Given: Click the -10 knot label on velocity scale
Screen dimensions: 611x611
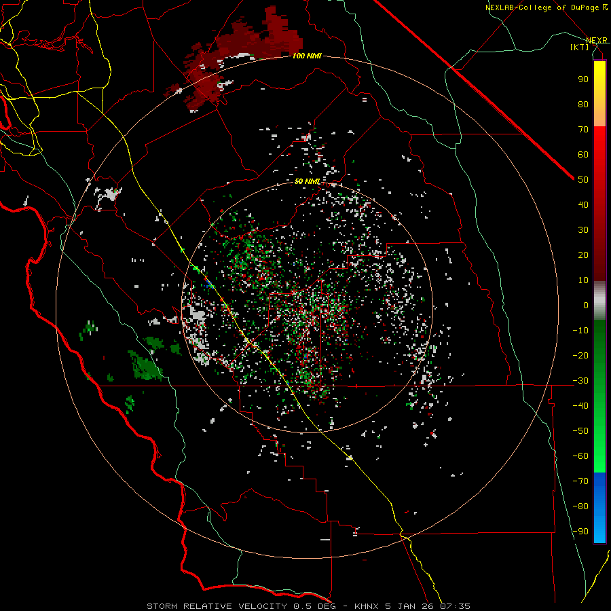Looking at the screenshot, I should click(x=580, y=331).
